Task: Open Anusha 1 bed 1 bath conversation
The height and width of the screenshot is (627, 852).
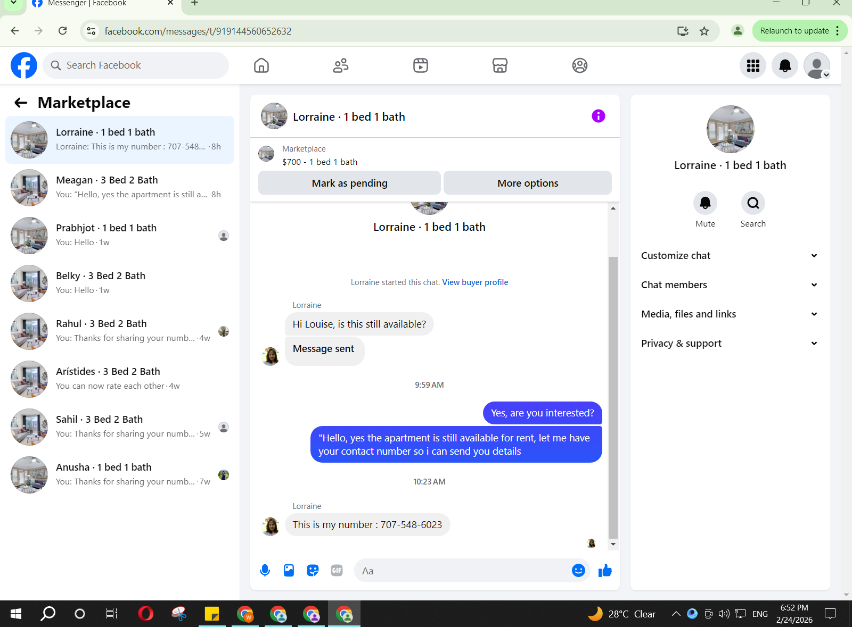Action: coord(120,475)
